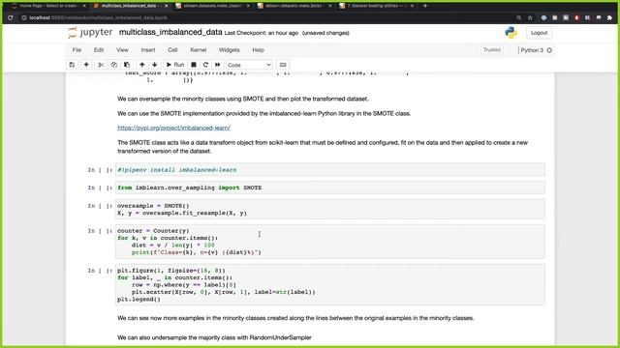Screen dimensions: 620x348
Task: Reload the page in browser
Action: coord(11,17)
